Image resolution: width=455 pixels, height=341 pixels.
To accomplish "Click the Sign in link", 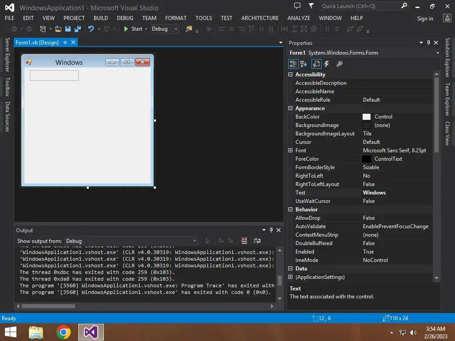I will pyautogui.click(x=425, y=19).
